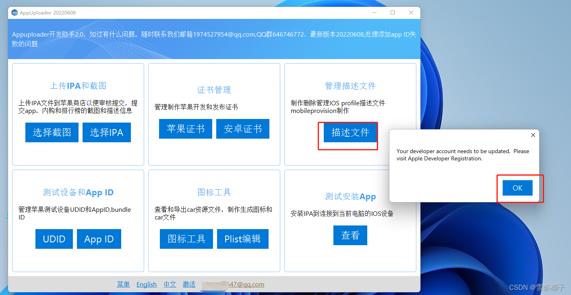Launch the 图标工具 icon tool
This screenshot has height=295, width=571.
pyautogui.click(x=186, y=239)
